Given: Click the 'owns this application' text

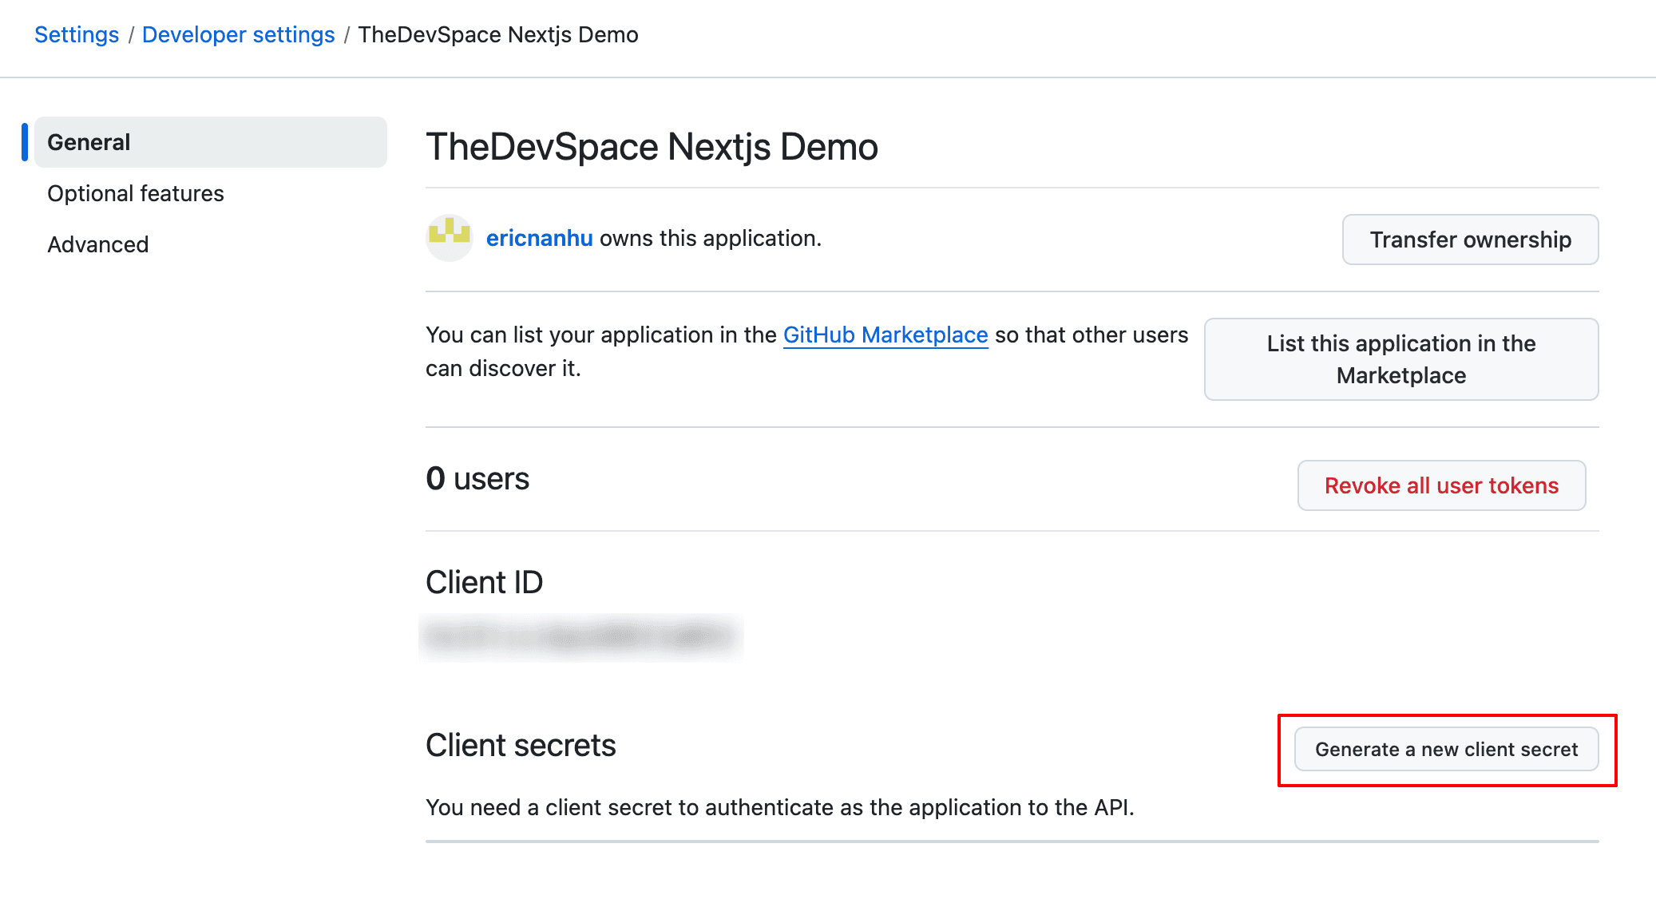Looking at the screenshot, I should [x=710, y=238].
